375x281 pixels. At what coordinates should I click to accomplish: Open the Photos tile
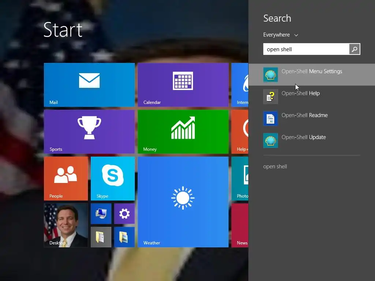[240, 179]
